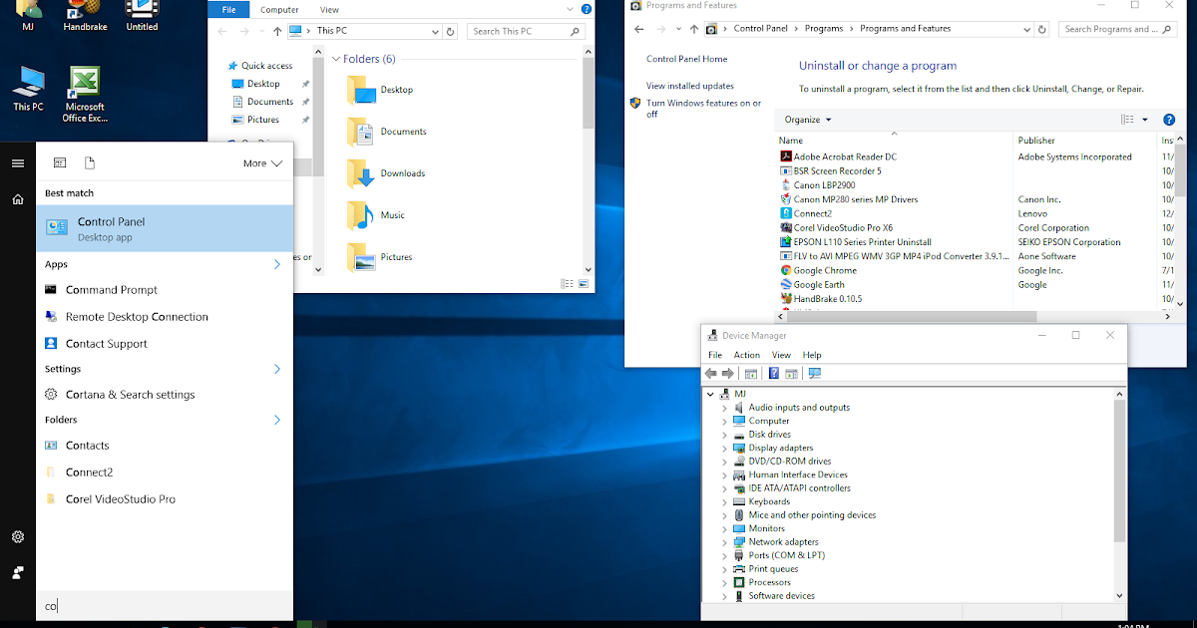The image size is (1197, 628).
Task: Open Action menu in Device Manager
Action: point(746,355)
